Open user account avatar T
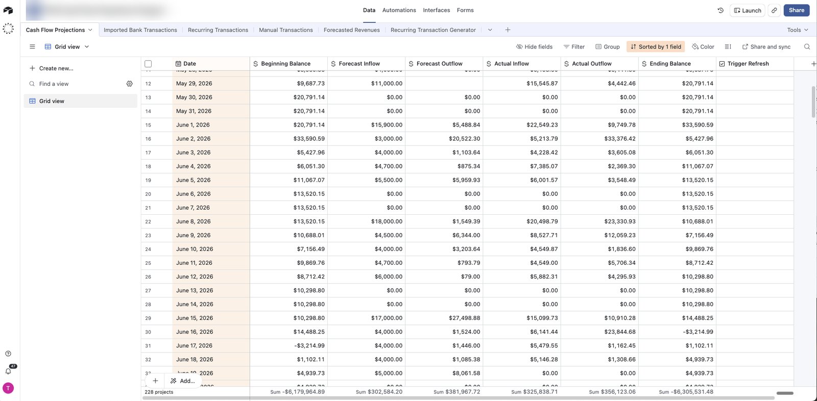The height and width of the screenshot is (401, 817). [x=8, y=388]
